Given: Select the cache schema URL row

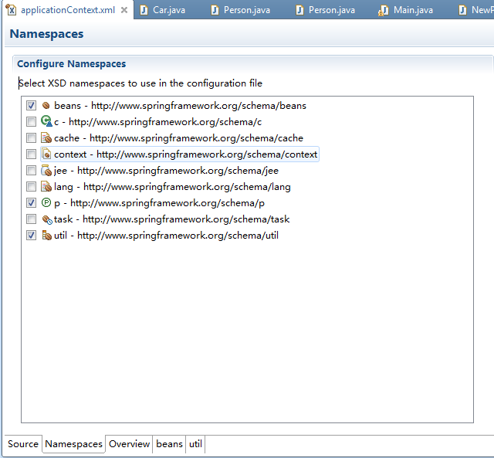Looking at the screenshot, I should 178,138.
